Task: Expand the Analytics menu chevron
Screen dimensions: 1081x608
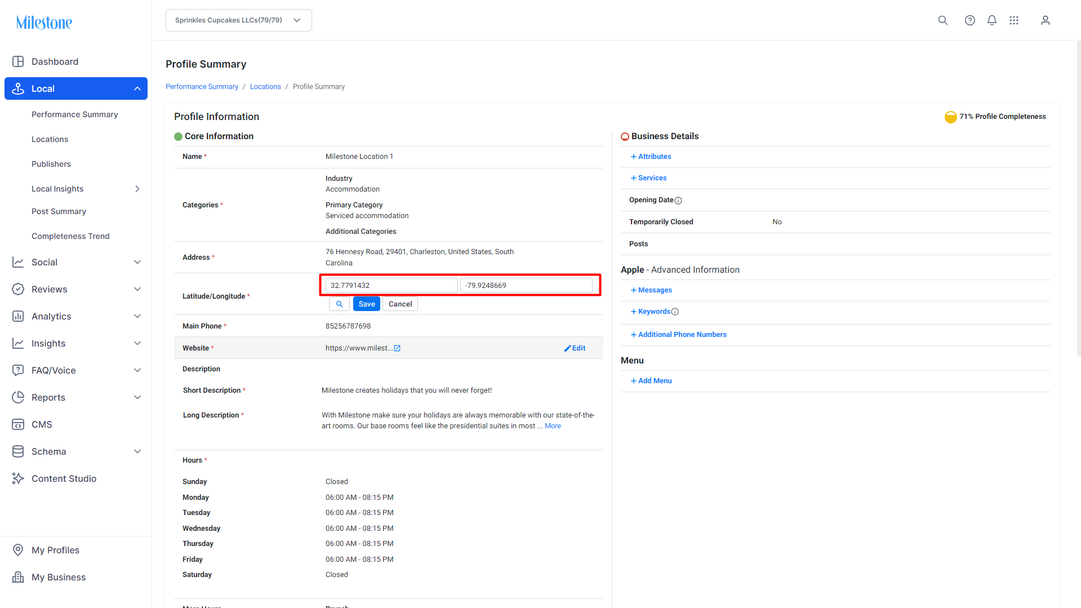Action: coord(137,316)
